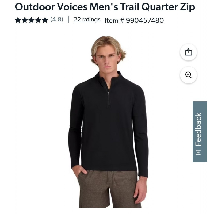The image size is (214, 214).
Task: Click the Outdoor Voices brand name in title
Action: 51,7
